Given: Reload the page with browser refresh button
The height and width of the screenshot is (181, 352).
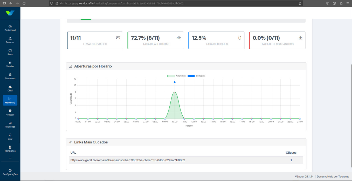Looking at the screenshot, I should pyautogui.click(x=24, y=3).
